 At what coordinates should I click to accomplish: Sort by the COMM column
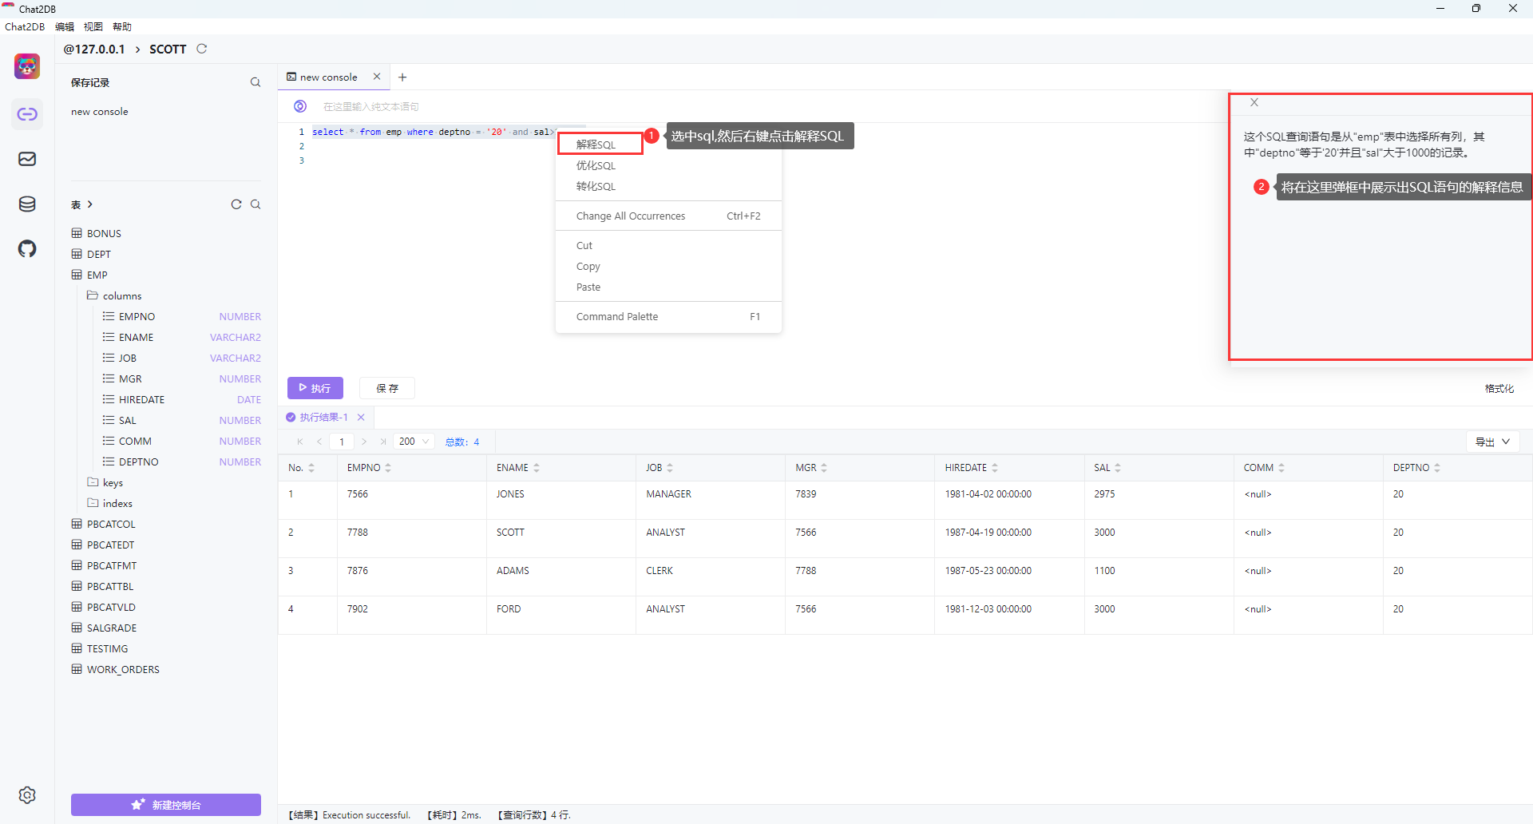[1281, 468]
